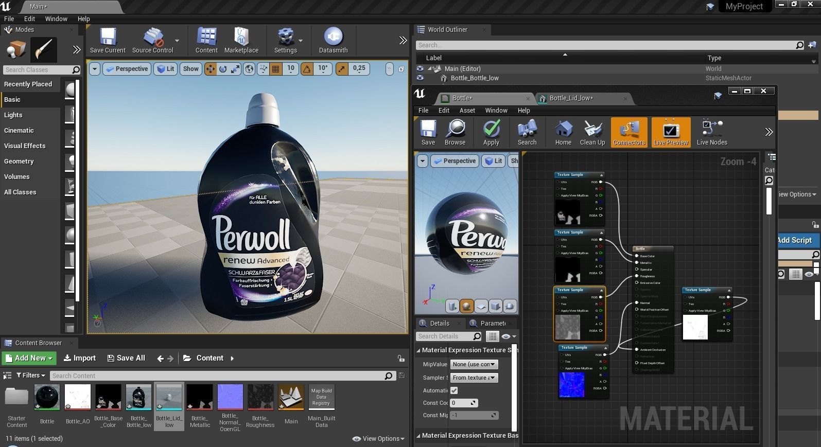Open Source Control in main toolbar
This screenshot has height=447, width=821.
point(152,41)
